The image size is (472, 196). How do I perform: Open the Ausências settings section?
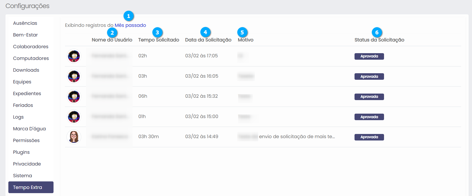coord(25,23)
